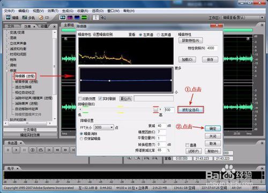Click the noise reduction level slider thumb
Viewport: 268px width, 193px height.
point(156,110)
